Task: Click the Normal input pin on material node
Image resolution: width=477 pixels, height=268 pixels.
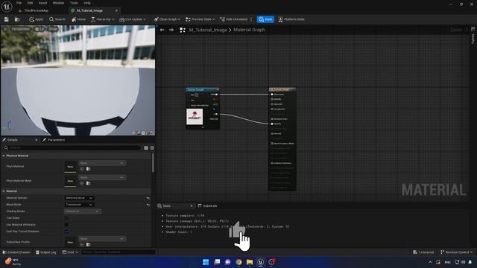Action: pos(272,133)
